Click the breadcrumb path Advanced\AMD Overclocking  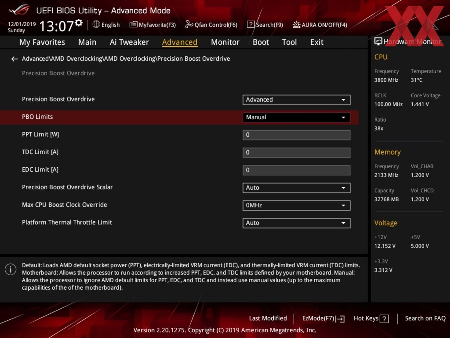pos(126,59)
